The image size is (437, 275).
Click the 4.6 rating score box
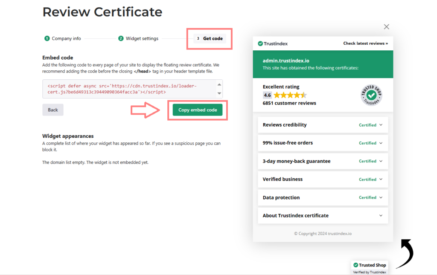coord(267,95)
